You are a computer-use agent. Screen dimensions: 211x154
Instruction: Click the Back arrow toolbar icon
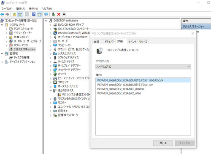point(2,14)
